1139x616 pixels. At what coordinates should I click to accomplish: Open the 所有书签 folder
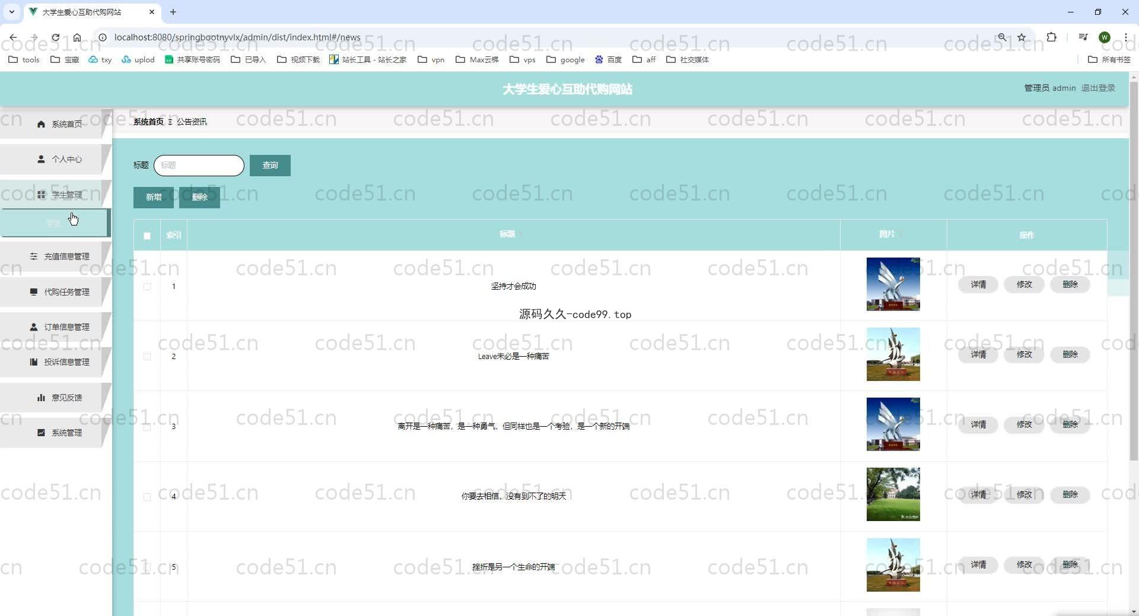tap(1109, 59)
